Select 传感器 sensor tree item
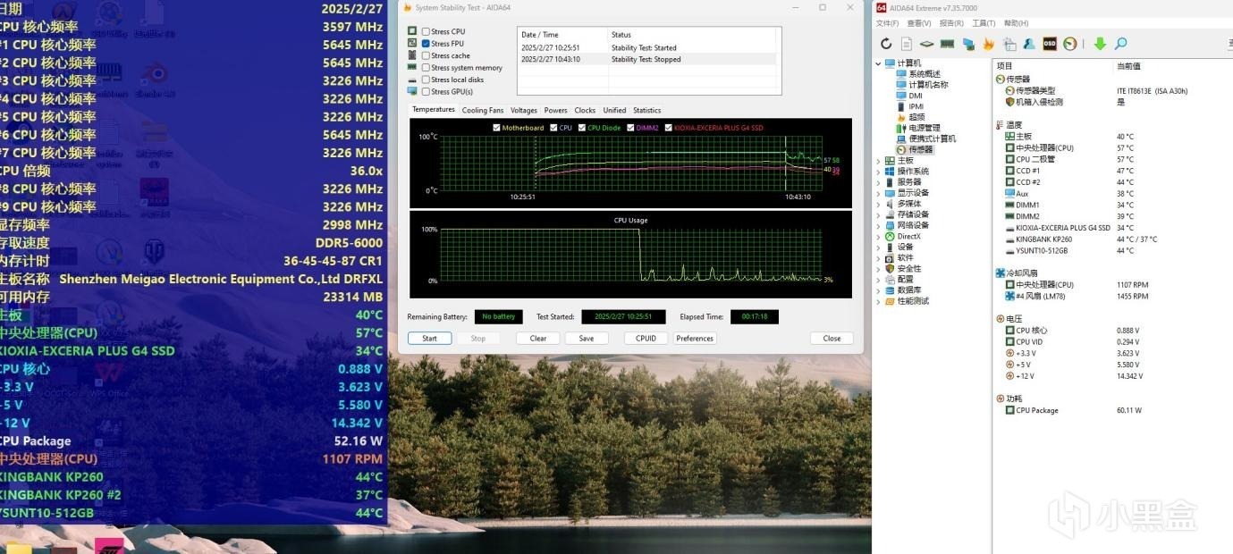Viewport: 1233px width, 554px height. tap(921, 149)
